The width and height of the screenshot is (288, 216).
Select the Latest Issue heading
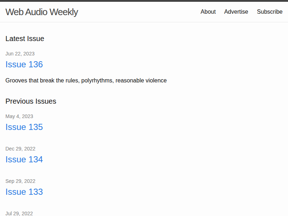(x=25, y=39)
